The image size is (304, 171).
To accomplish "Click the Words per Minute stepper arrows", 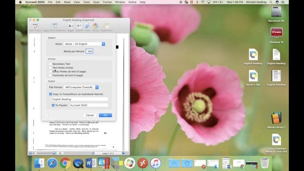I will 95,51.
